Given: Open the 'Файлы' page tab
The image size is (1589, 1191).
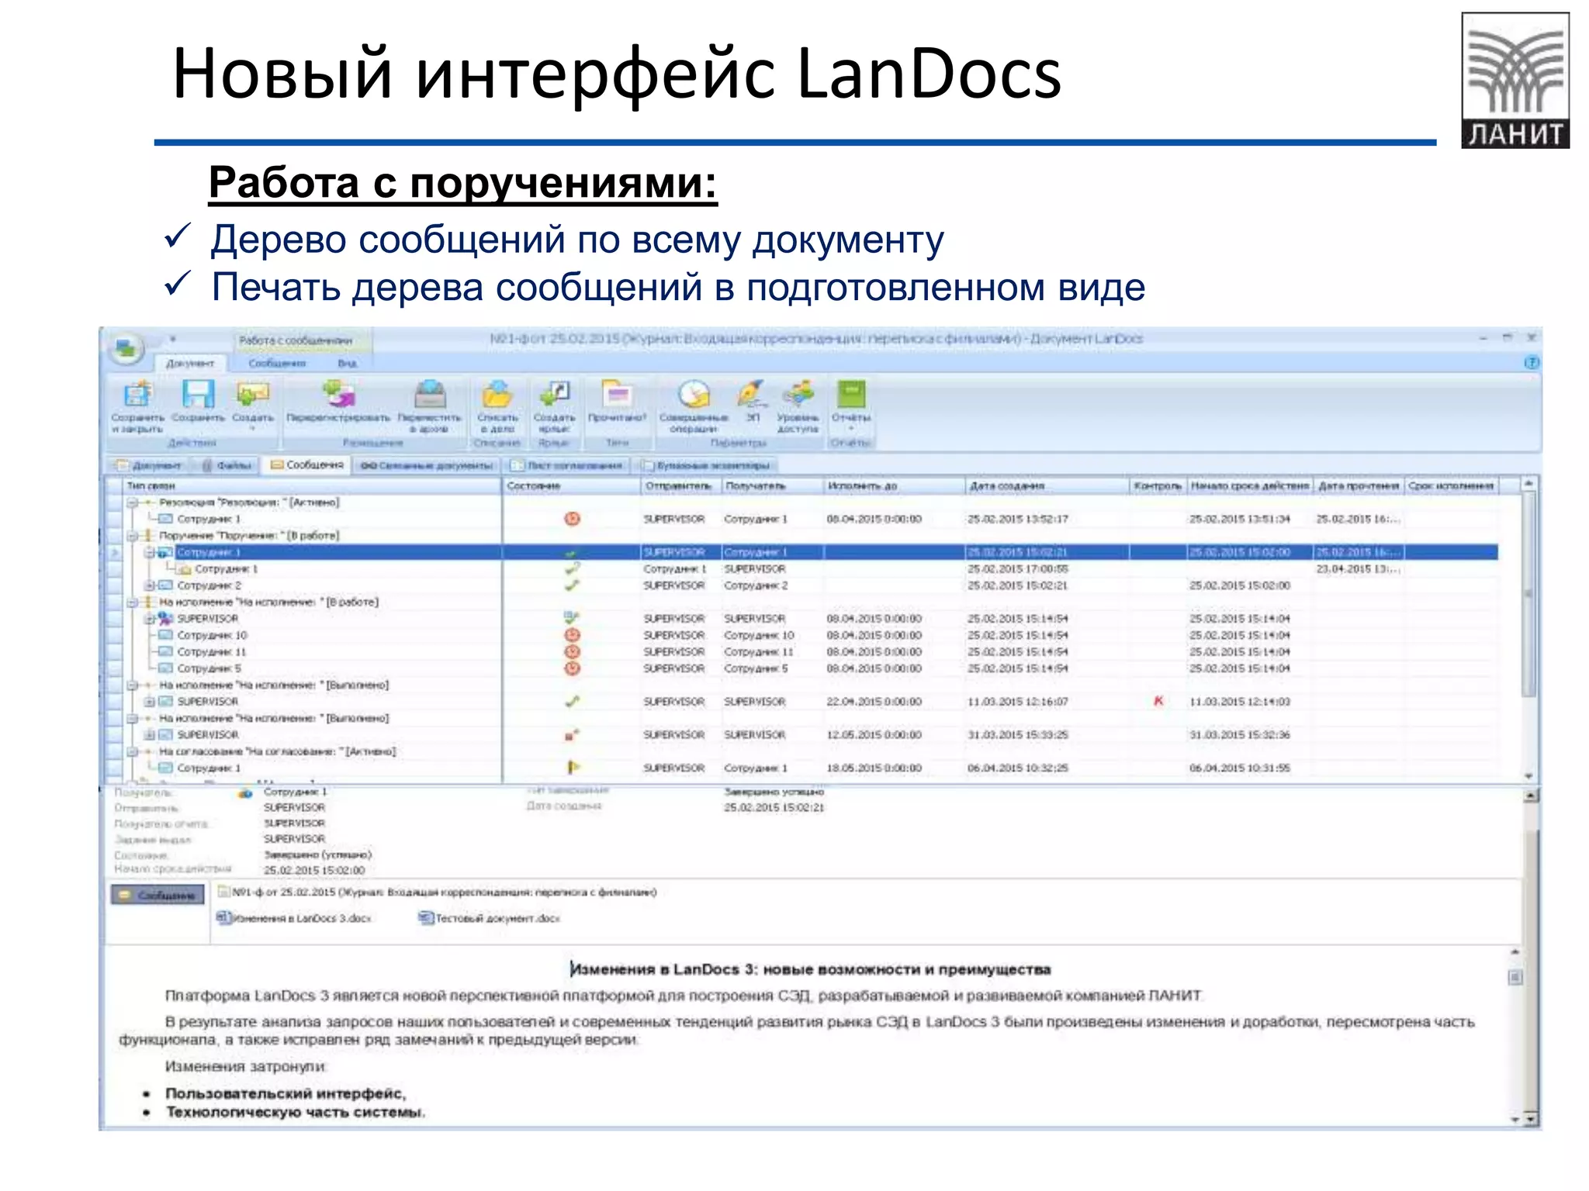Looking at the screenshot, I should click(x=227, y=465).
